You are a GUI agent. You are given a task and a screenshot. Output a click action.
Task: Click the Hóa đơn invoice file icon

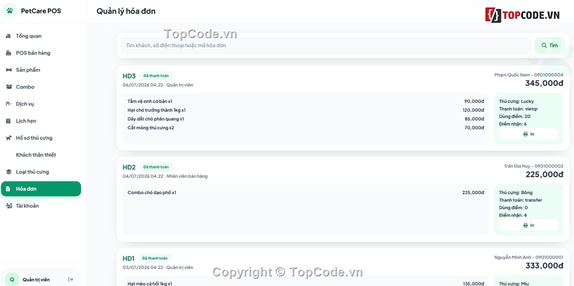8,189
